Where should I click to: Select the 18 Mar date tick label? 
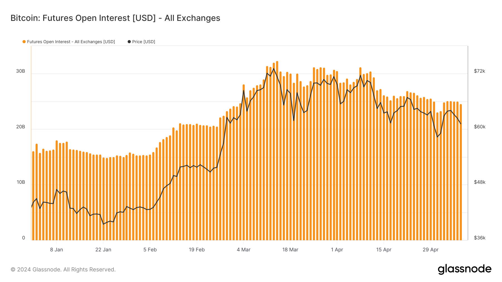pos(290,250)
